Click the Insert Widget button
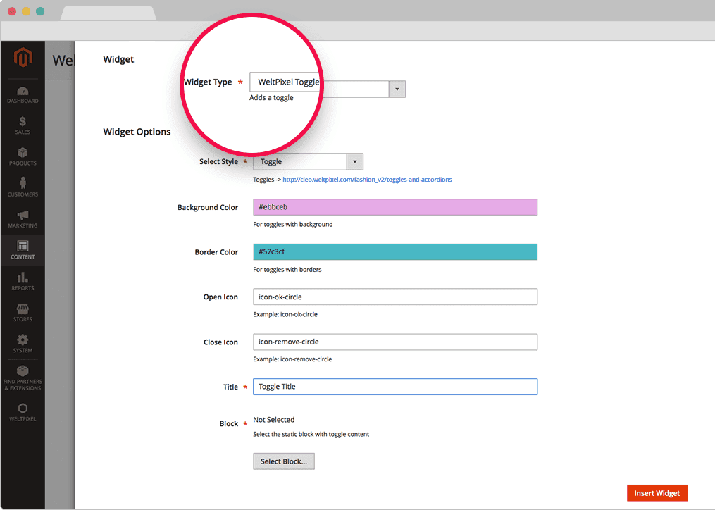This screenshot has width=715, height=510. (x=657, y=493)
